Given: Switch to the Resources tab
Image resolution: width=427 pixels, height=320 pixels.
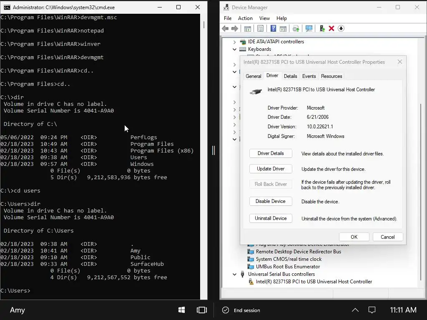Looking at the screenshot, I should [x=332, y=76].
